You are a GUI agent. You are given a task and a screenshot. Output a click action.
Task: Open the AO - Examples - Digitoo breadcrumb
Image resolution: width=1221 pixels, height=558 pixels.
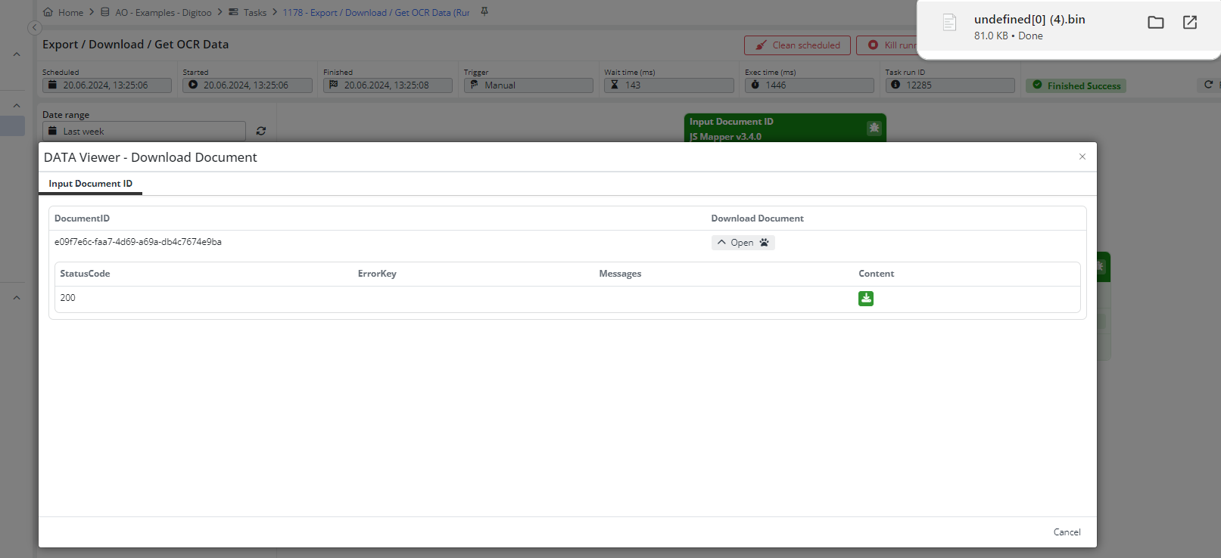pos(163,13)
